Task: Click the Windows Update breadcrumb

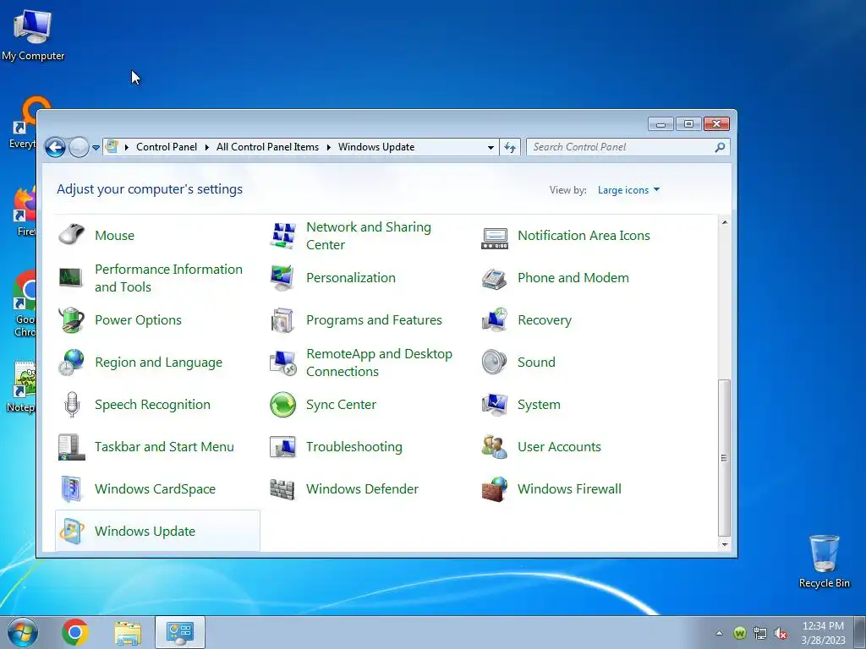Action: click(376, 147)
